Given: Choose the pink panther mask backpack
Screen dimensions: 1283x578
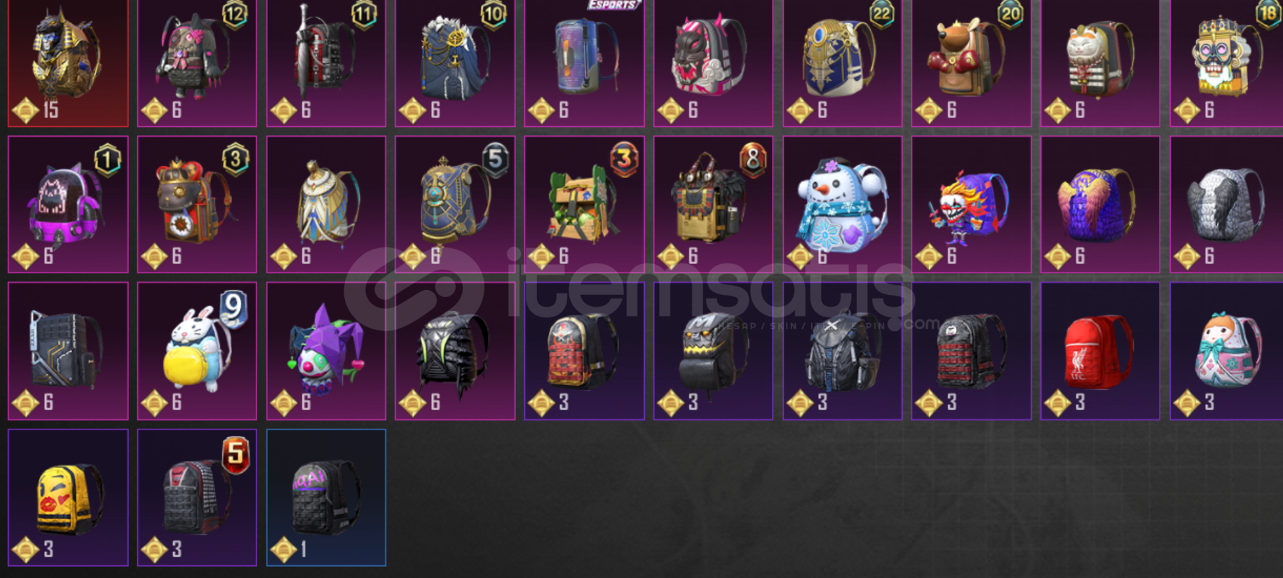Looking at the screenshot, I should (x=713, y=62).
